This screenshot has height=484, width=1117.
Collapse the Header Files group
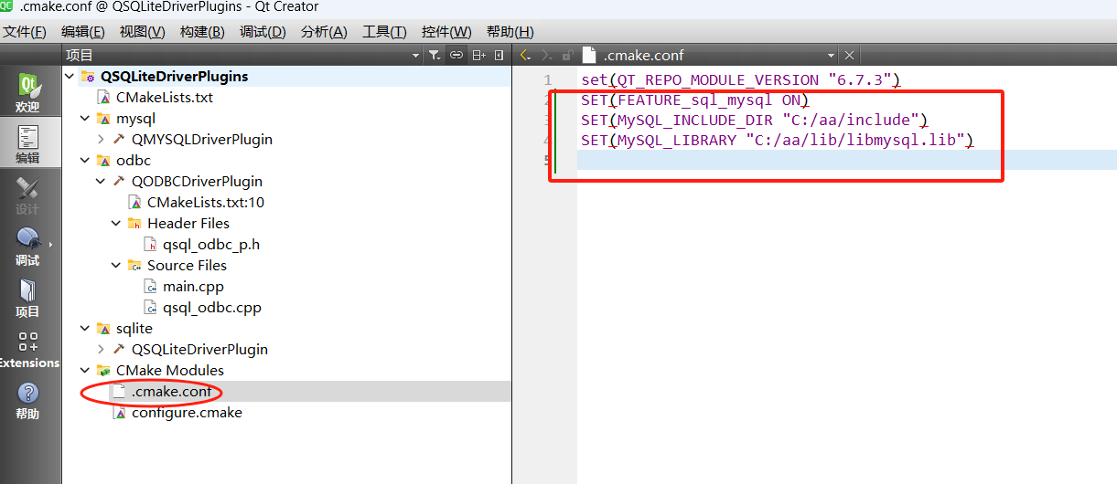117,224
